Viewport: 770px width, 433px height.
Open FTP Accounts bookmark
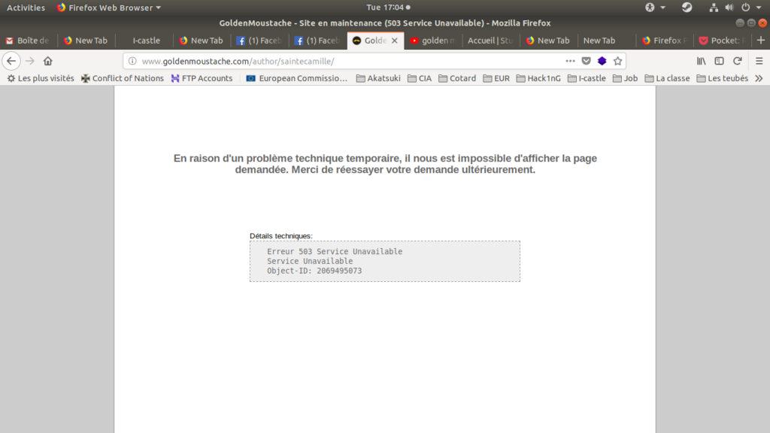(x=202, y=78)
